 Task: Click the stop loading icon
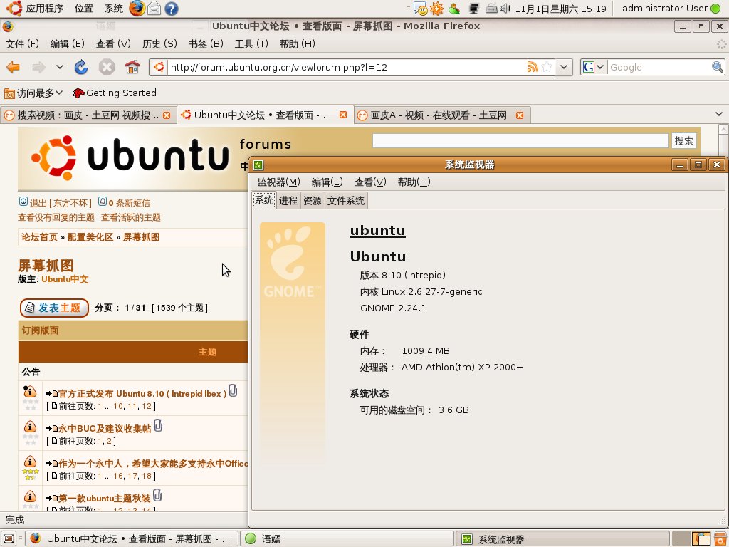107,67
